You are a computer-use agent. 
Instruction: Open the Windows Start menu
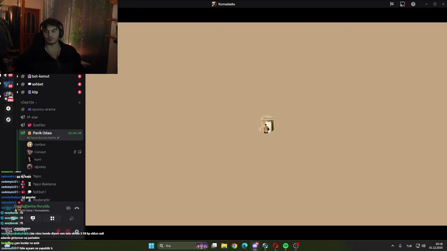click(x=151, y=246)
